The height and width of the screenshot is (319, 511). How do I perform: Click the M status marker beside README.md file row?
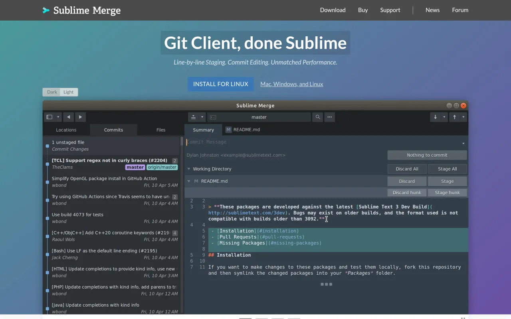pos(196,181)
